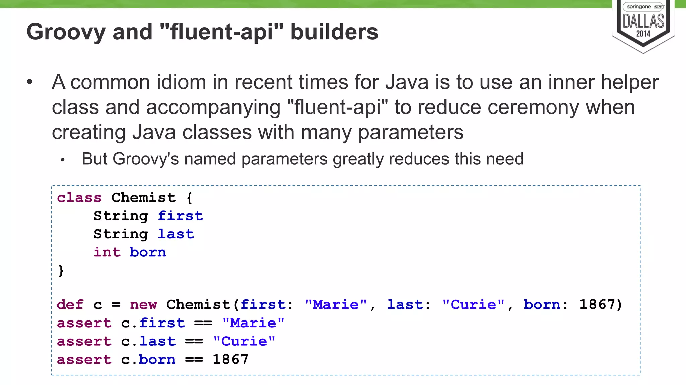Click the sub-bullet dot before 'But Groovy's'

(x=63, y=160)
